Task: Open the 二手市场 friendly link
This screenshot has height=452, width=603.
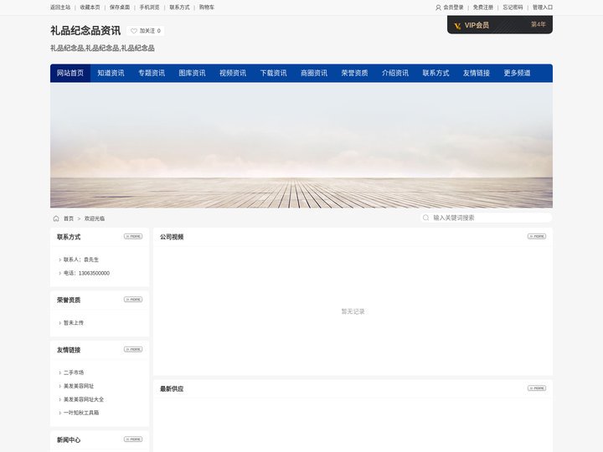Action: click(x=74, y=372)
